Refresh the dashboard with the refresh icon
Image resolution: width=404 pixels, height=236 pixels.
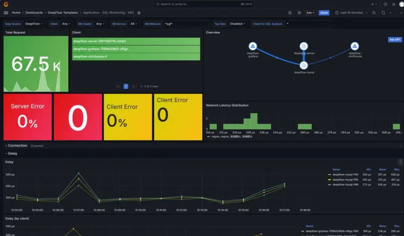coord(383,13)
